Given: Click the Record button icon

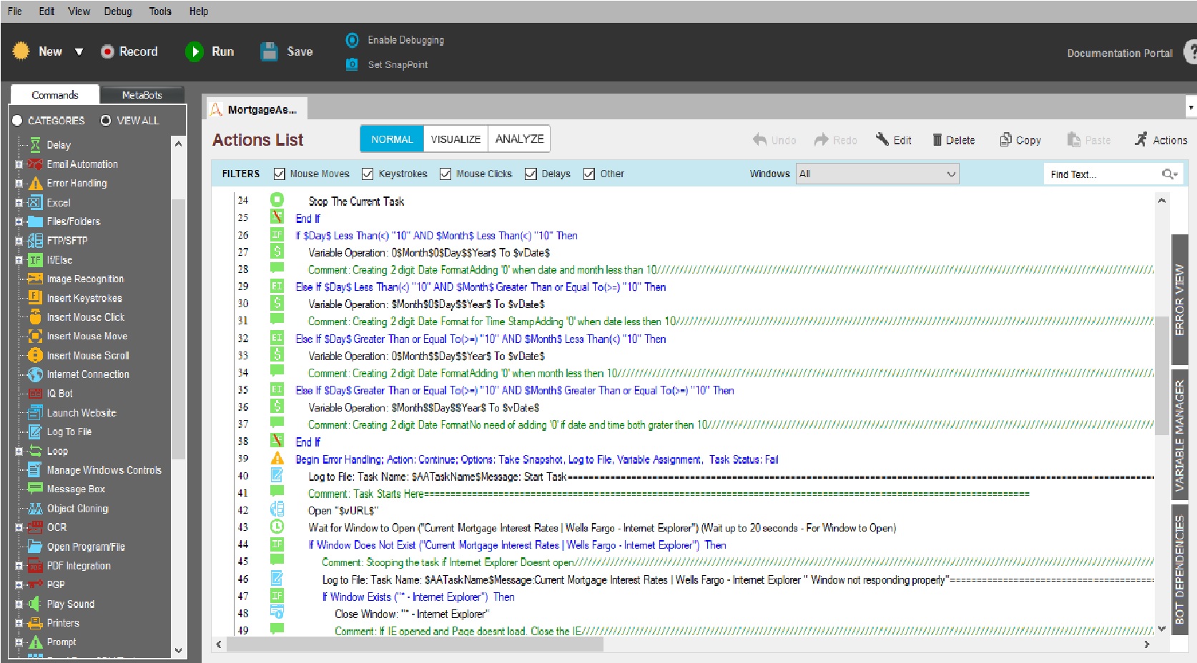Looking at the screenshot, I should click(107, 51).
